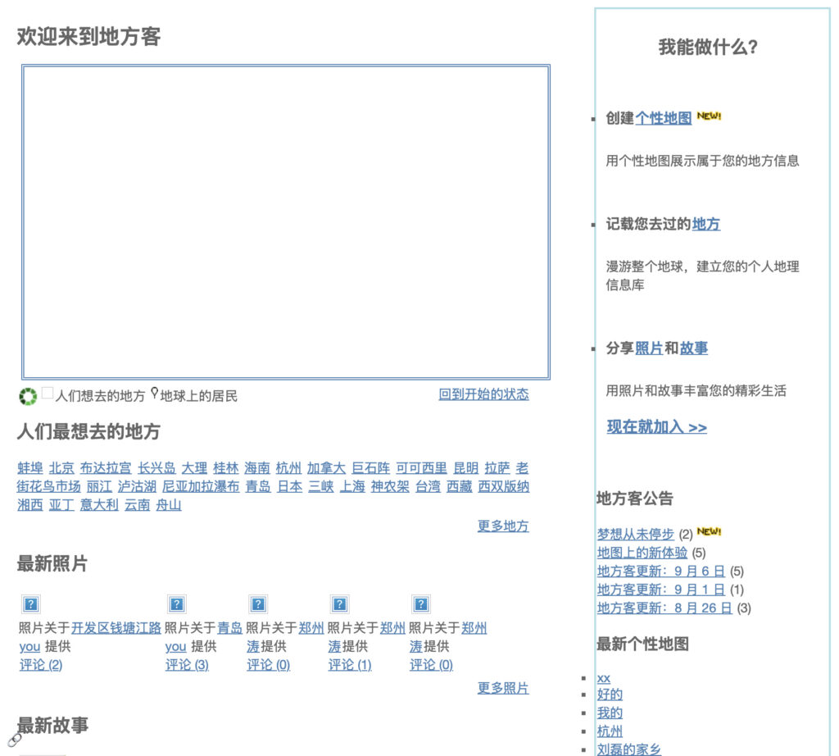Screen dimensions: 839x756
Task: Open the 更多地方 link
Action: pyautogui.click(x=503, y=526)
